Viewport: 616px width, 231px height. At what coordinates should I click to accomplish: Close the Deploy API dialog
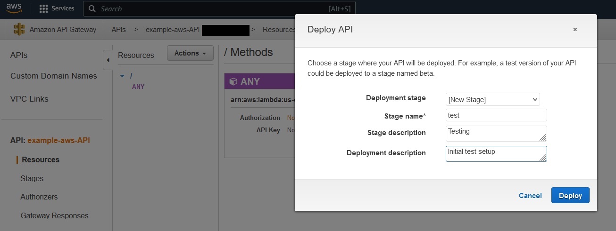pos(575,30)
